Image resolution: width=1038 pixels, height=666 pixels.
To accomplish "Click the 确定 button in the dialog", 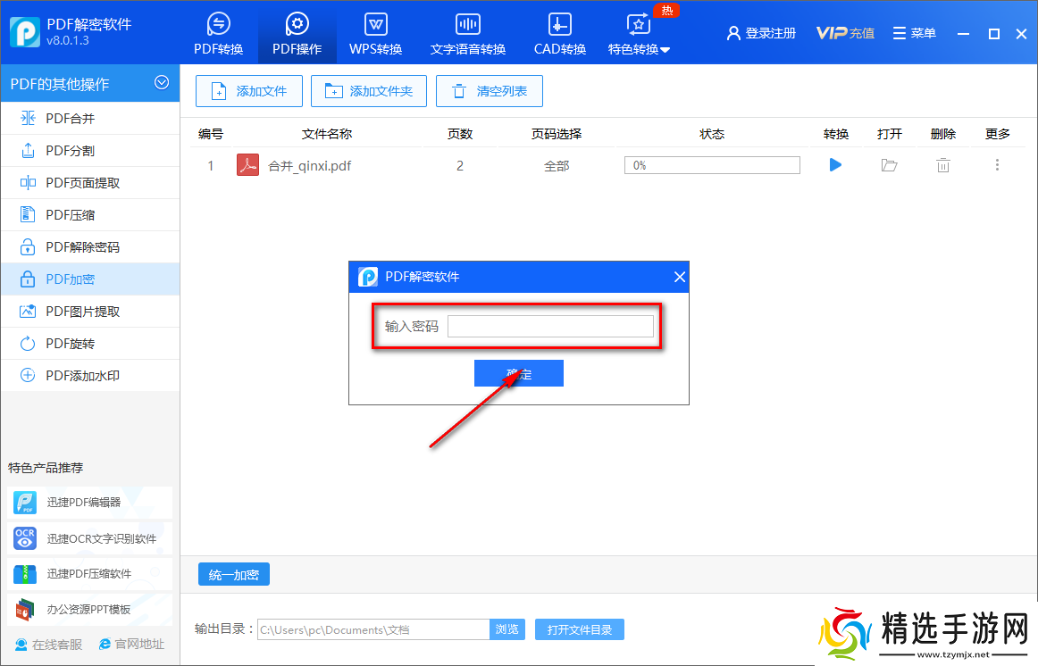I will 518,372.
